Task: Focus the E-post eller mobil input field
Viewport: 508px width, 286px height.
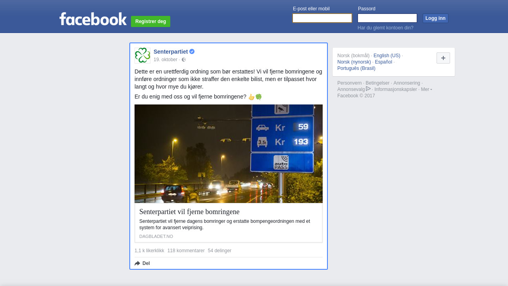Action: [322, 18]
